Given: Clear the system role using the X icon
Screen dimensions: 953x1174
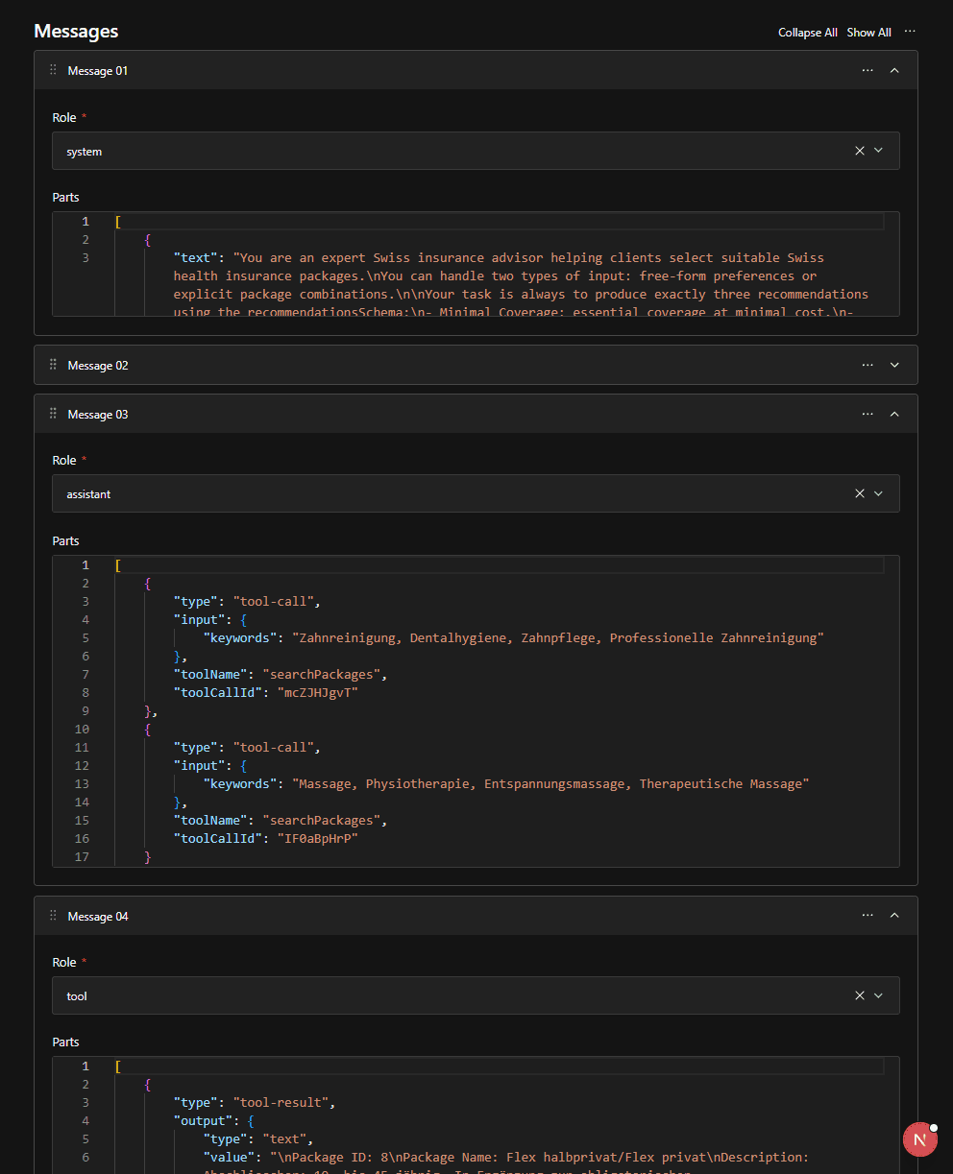Looking at the screenshot, I should (859, 151).
